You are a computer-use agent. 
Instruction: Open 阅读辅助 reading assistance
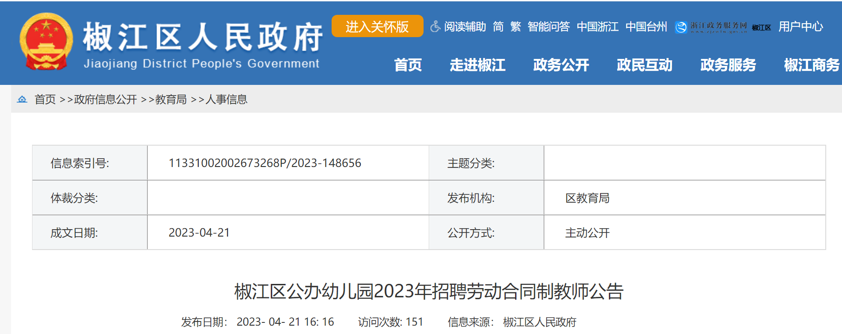coord(465,27)
